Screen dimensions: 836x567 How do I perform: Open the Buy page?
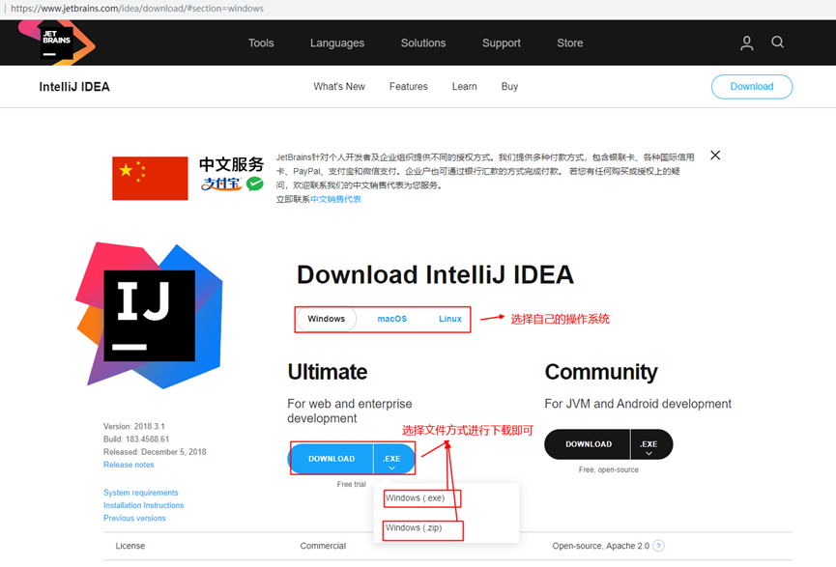[x=509, y=86]
